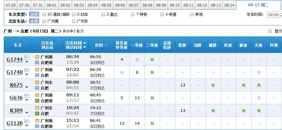Expand G1748 stop details arrow

point(27,74)
